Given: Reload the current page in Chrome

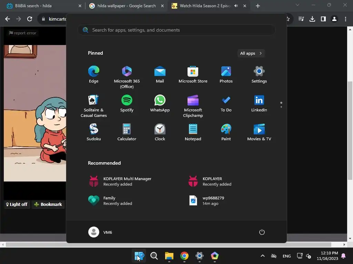Looking at the screenshot, I should (x=30, y=19).
